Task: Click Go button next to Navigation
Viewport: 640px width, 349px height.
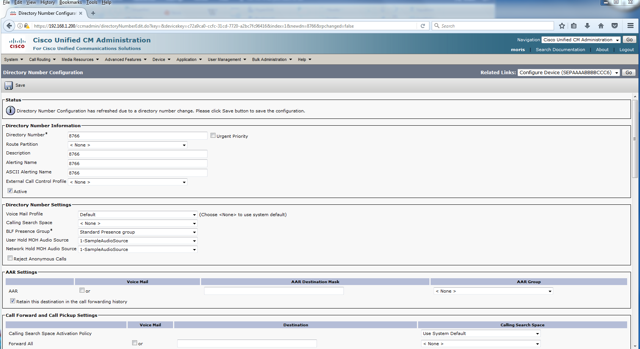Action: click(629, 40)
